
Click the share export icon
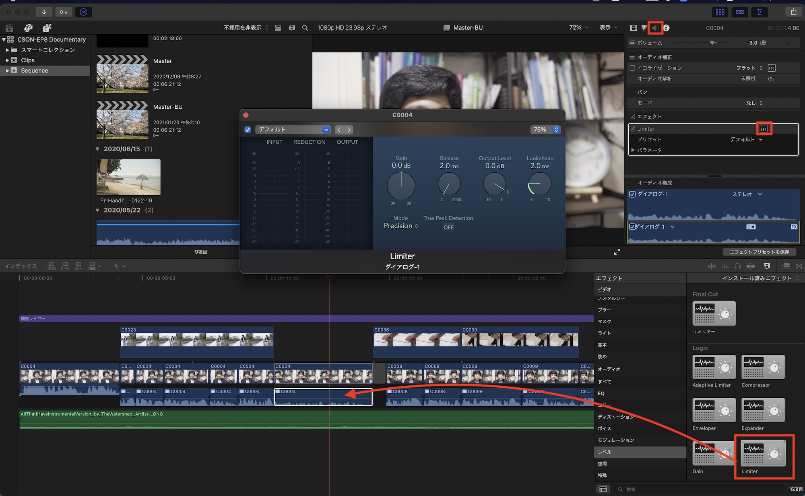793,12
